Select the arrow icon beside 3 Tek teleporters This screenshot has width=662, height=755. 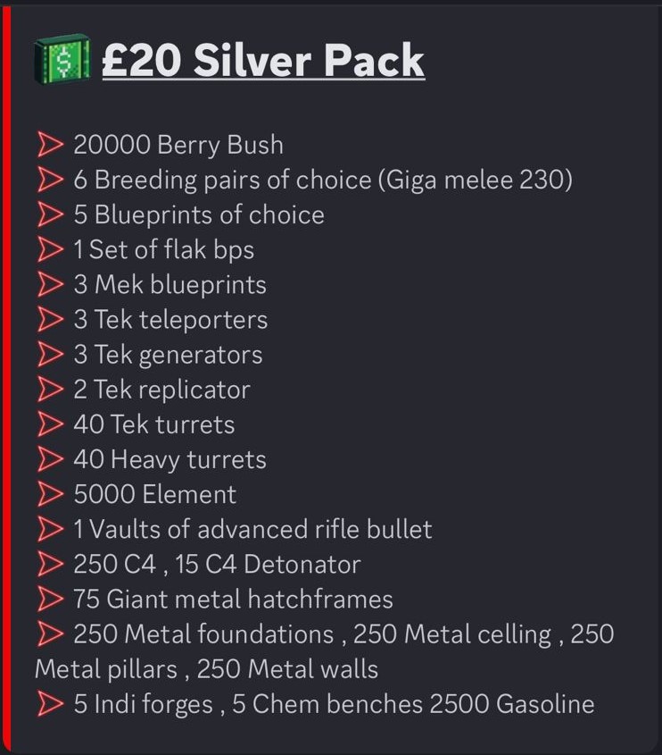(50, 319)
